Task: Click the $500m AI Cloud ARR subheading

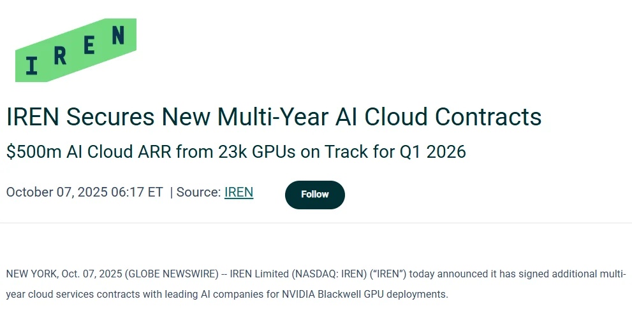Action: (236, 152)
